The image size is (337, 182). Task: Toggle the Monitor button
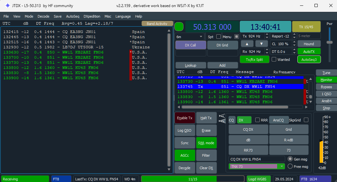pos(326,80)
